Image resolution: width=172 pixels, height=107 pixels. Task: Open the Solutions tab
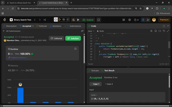click(x=55, y=26)
